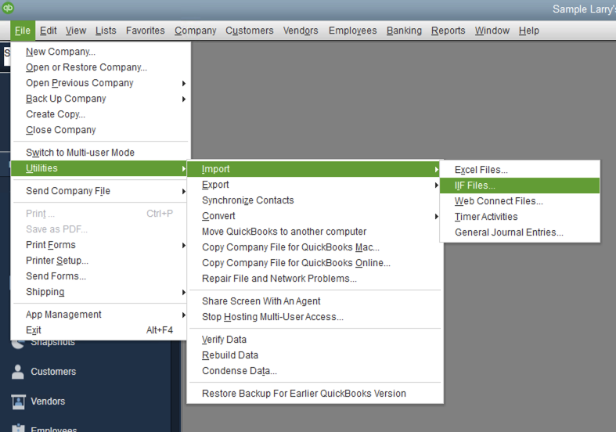
Task: Expand App Management submenu
Action: coord(100,315)
